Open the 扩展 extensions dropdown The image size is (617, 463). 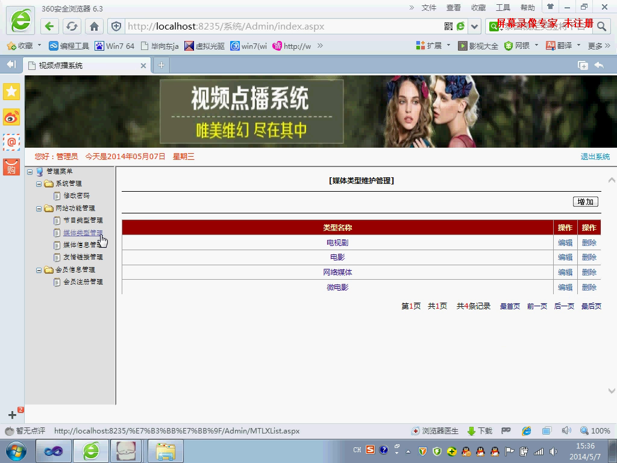433,46
